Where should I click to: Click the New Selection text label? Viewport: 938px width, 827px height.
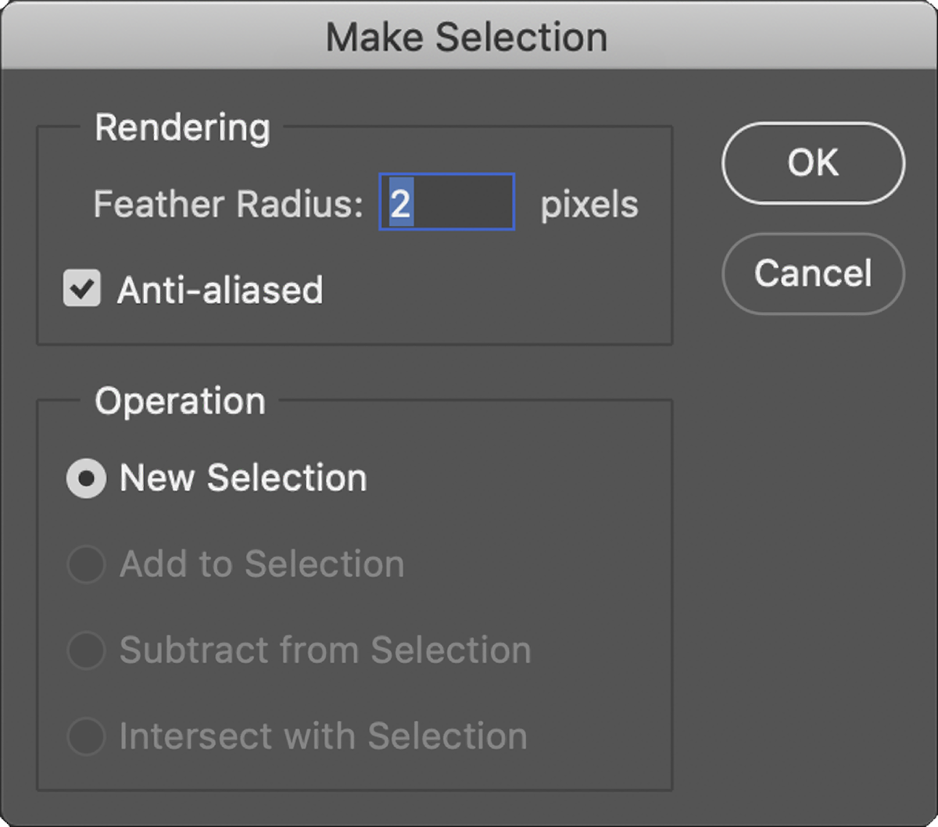243,478
